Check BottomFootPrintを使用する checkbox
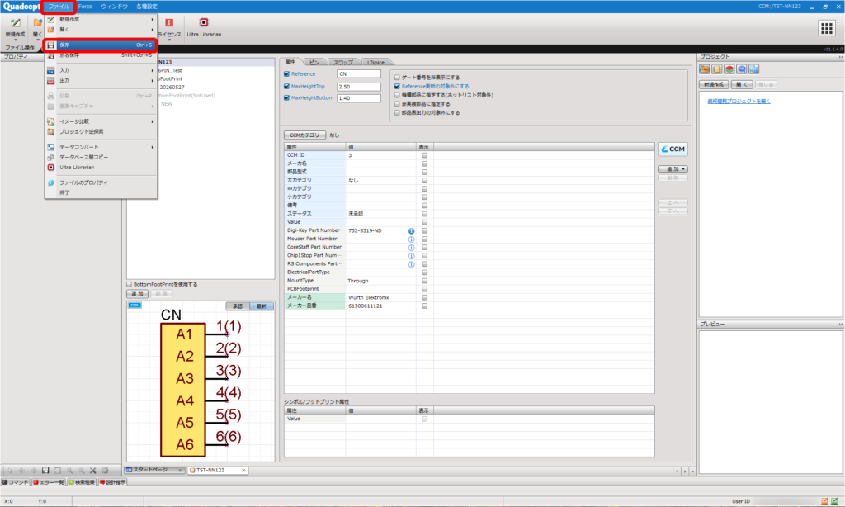 point(130,284)
